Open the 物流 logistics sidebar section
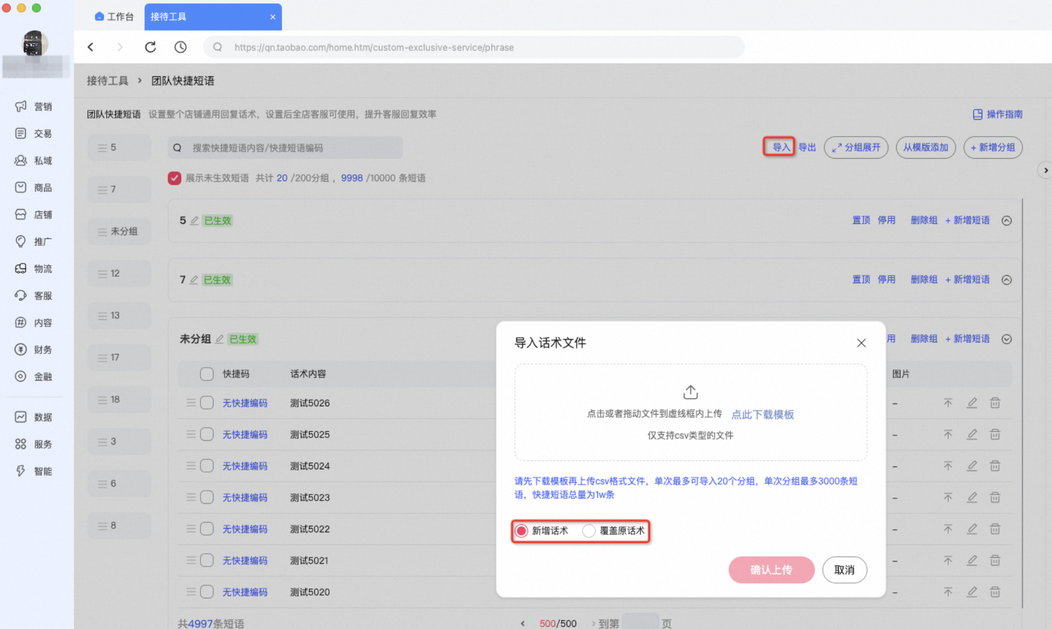The image size is (1052, 629). [x=34, y=268]
